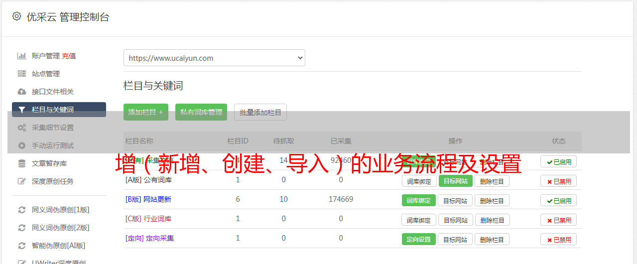Screen dimensions: 637x264
Task: Toggle 已启用 status for [B版] 网站更新
Action: click(558, 200)
